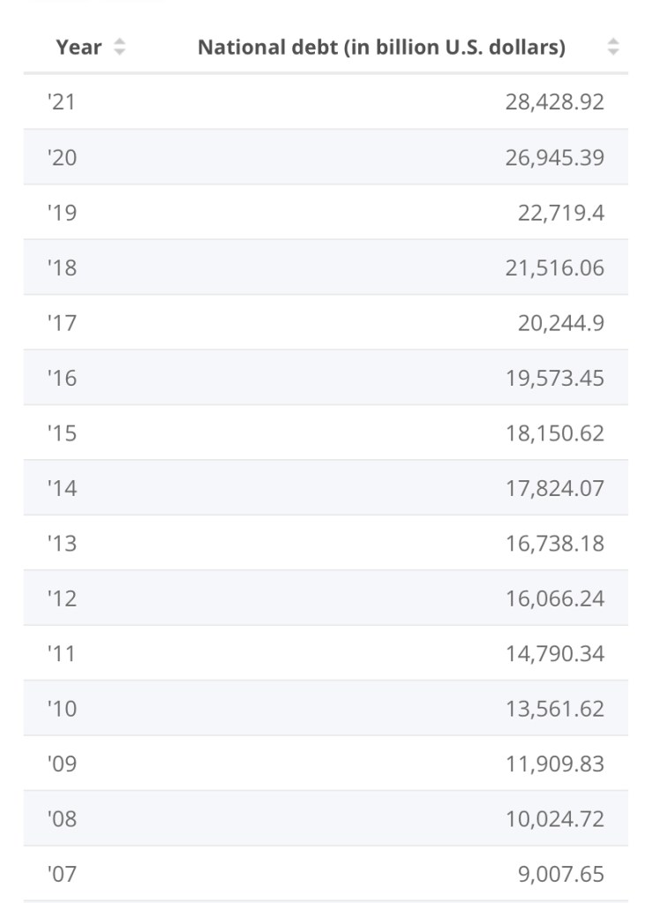Click the 14,790.34 debt figure

554,654
